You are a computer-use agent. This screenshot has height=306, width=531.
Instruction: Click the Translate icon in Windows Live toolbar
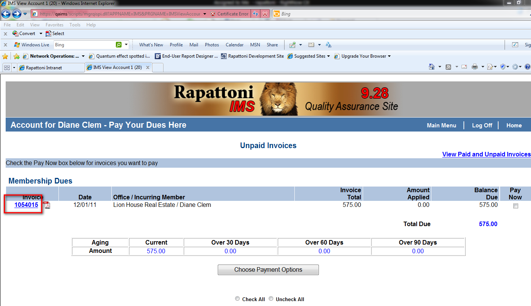point(328,45)
